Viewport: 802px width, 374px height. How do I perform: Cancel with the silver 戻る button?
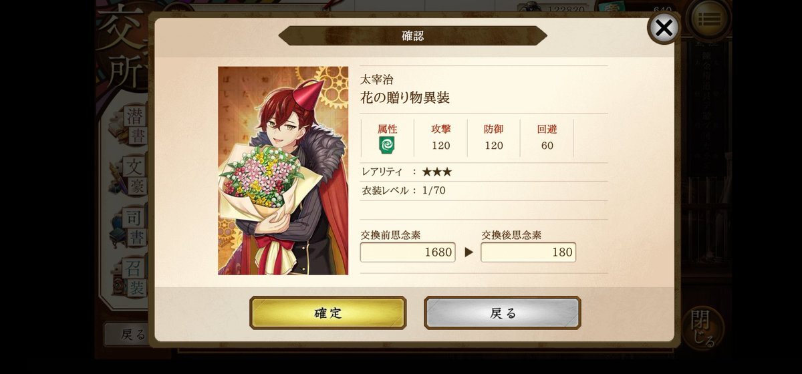(503, 313)
